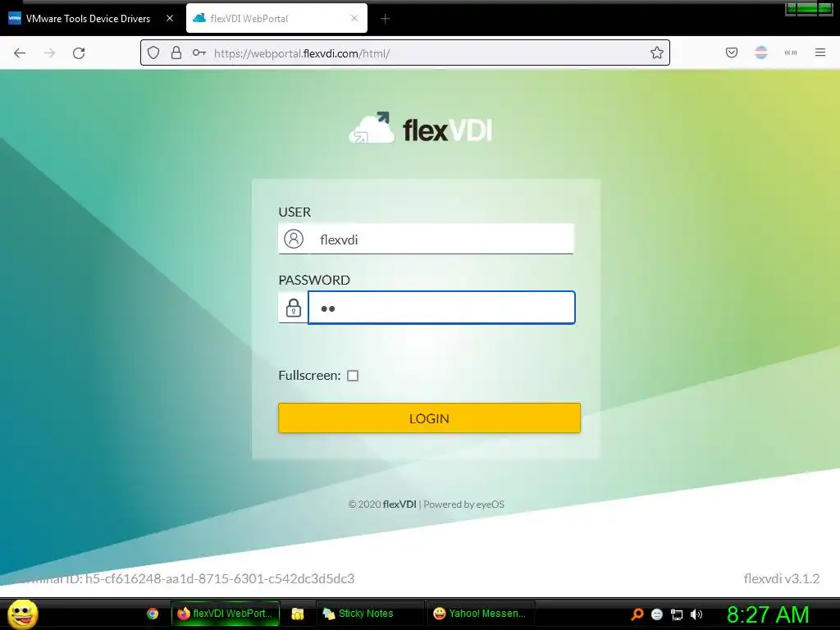Open Sticky Notes from the taskbar
840x630 pixels.
[370, 614]
